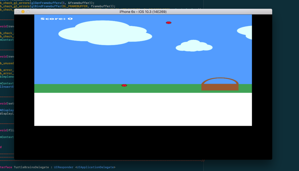
Task: Click the gray close button of simulator
Action: (18, 12)
